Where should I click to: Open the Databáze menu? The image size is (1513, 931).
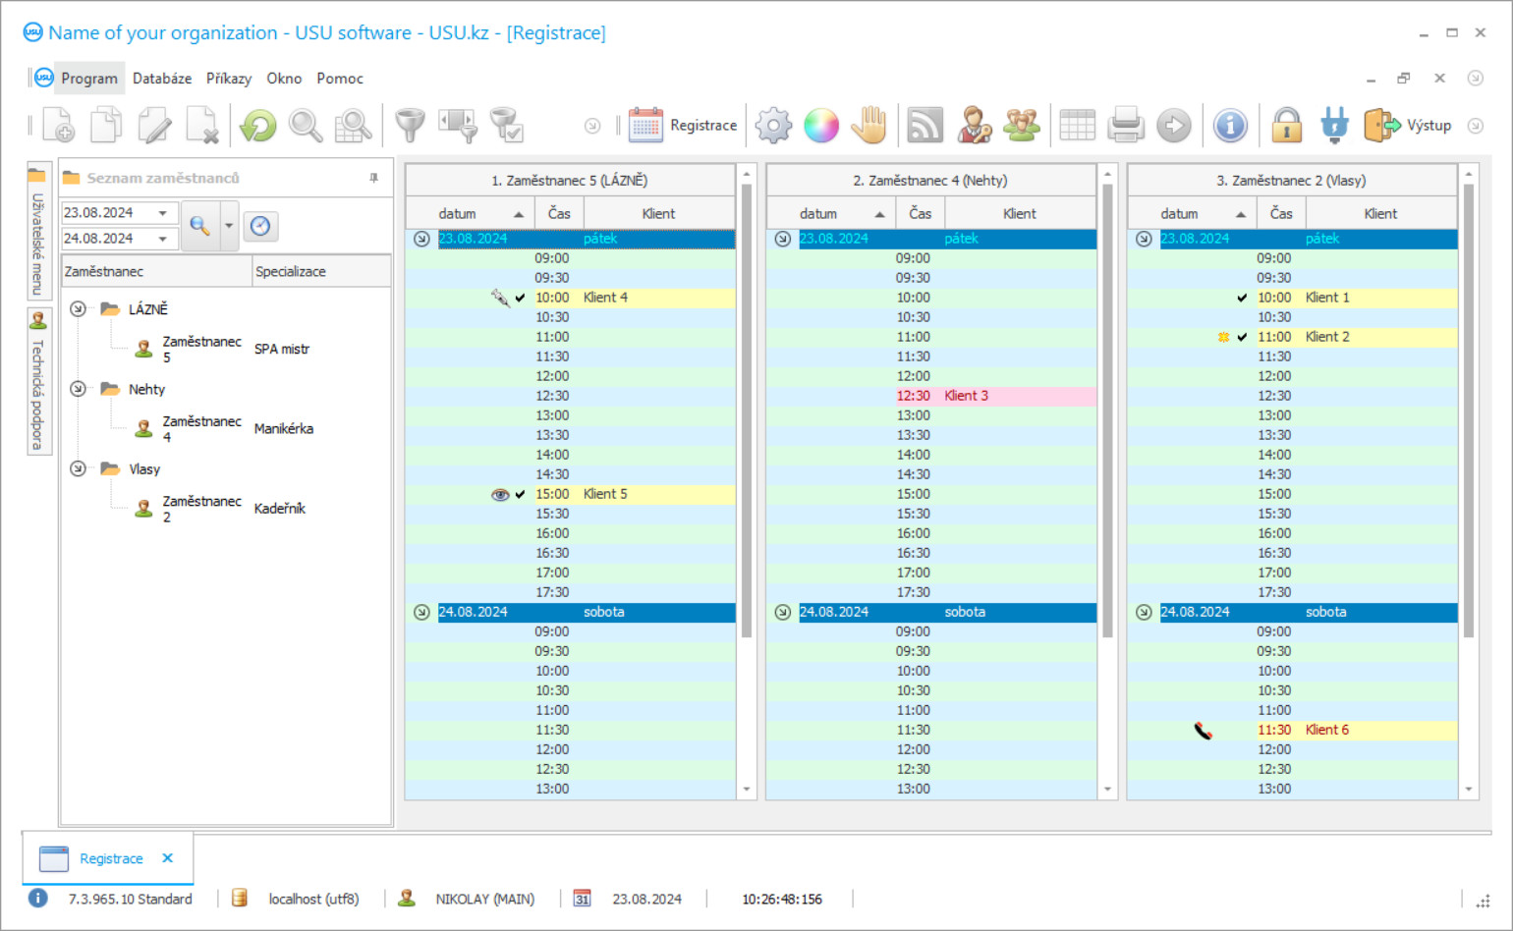point(162,79)
